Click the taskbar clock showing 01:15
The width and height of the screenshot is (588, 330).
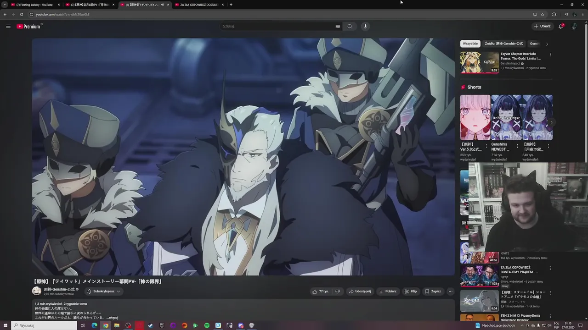tap(568, 325)
